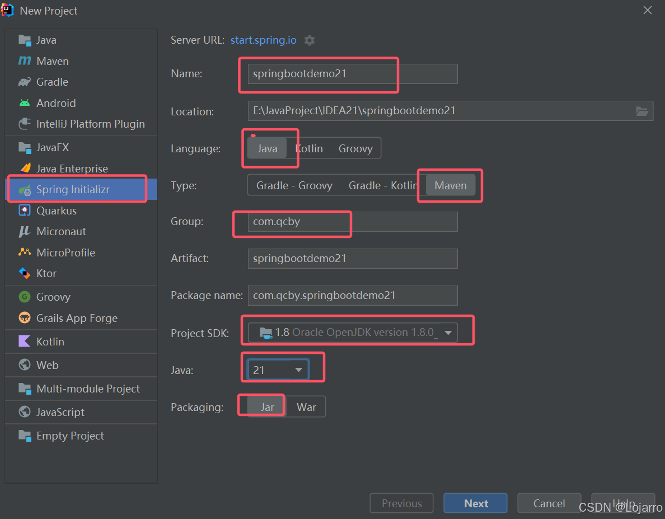Viewport: 665px width, 519px height.
Task: Click the Quarkus icon
Action: 25,211
